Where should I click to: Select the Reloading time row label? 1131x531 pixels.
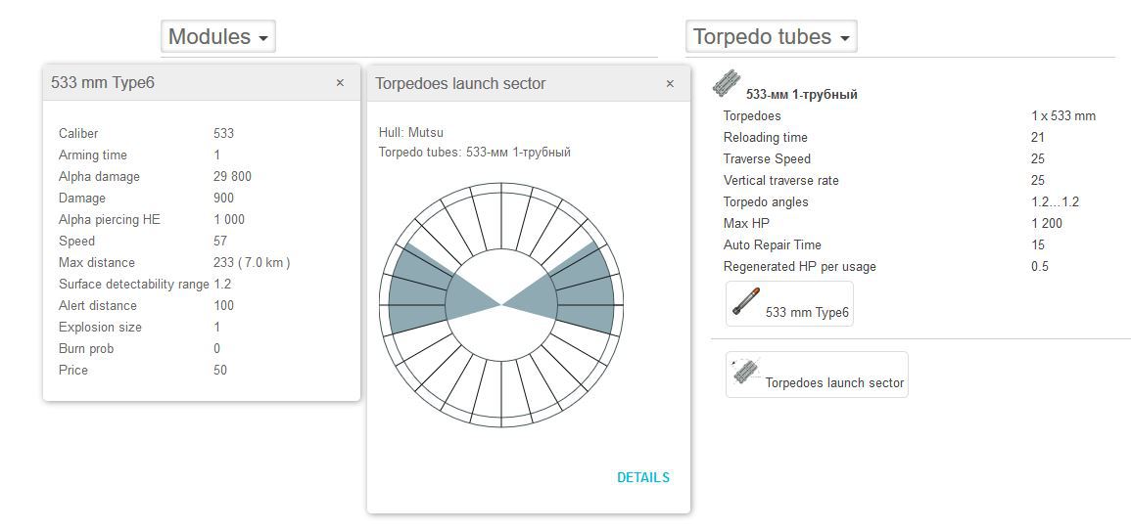[x=765, y=137]
